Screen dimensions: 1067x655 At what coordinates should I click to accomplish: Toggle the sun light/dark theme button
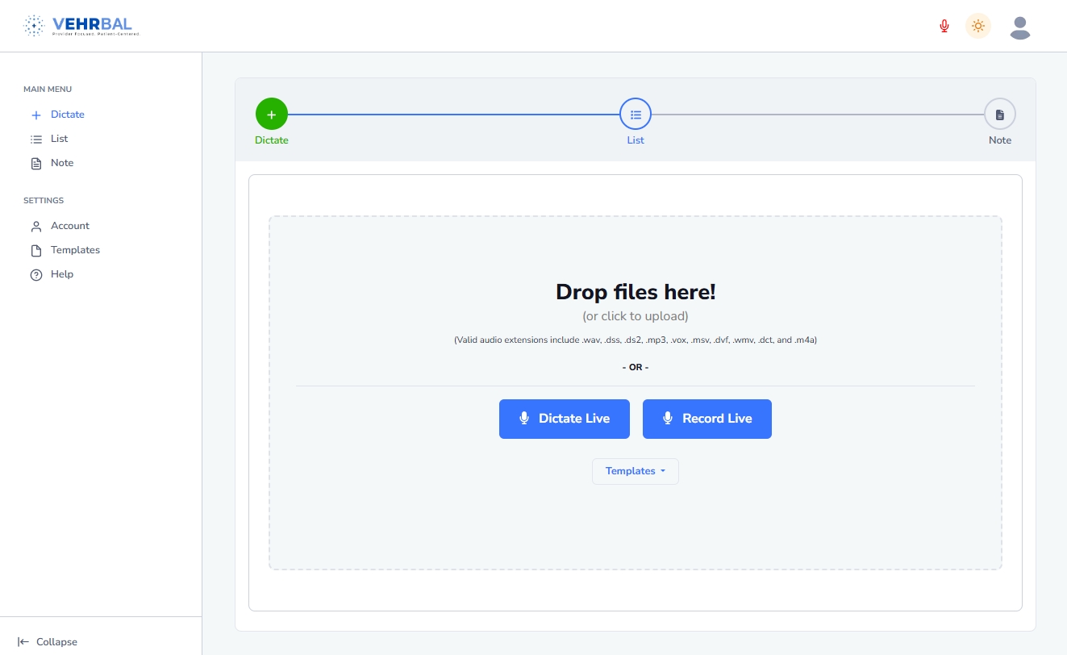tap(978, 26)
